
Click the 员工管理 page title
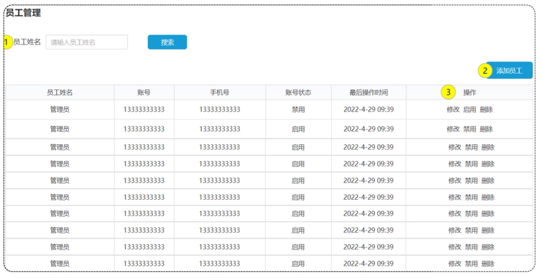(23, 13)
